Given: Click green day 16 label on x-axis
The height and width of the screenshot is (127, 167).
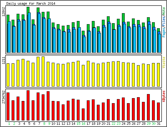Looking at the screenshot, I should click(83, 124).
